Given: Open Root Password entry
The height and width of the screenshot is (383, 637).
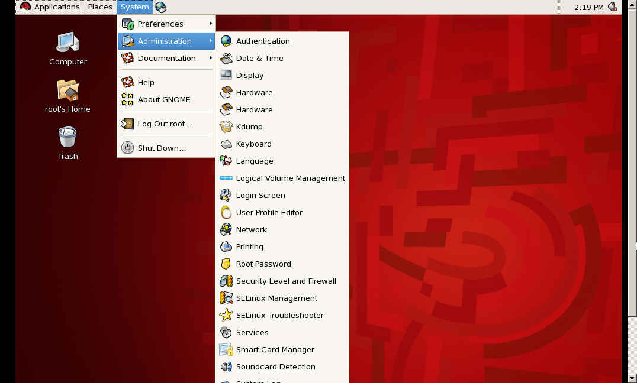Looking at the screenshot, I should 282,264.
